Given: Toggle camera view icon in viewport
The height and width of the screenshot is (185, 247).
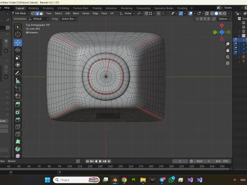Looking at the screenshot, I should 227,57.
